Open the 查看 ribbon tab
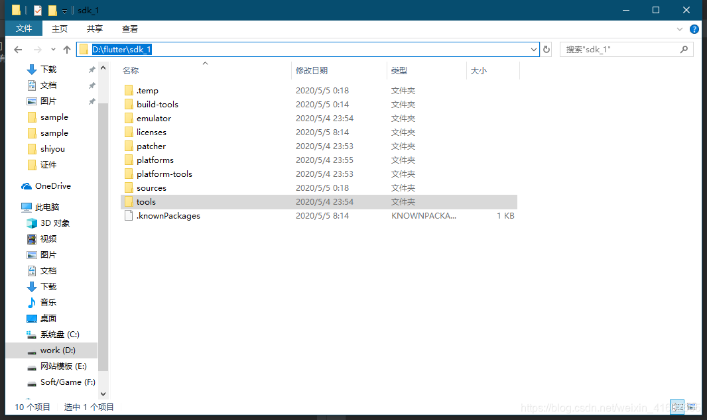The width and height of the screenshot is (707, 420). click(x=130, y=28)
